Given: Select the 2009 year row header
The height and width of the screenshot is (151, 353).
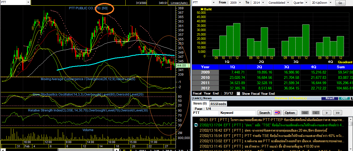Looking at the screenshot, I should coord(205,72).
